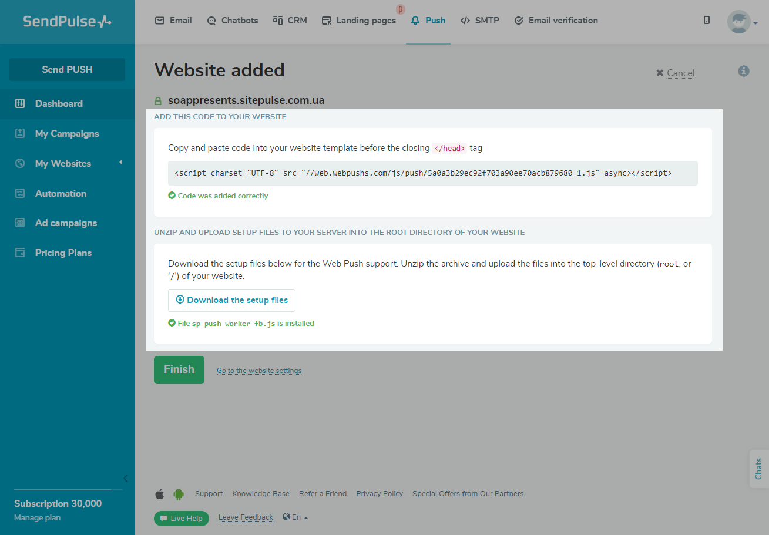The height and width of the screenshot is (535, 769).
Task: Click the 'Code was added correctly' status text
Action: (x=223, y=196)
